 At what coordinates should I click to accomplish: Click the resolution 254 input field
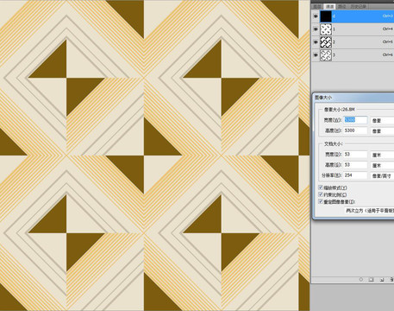tap(355, 175)
